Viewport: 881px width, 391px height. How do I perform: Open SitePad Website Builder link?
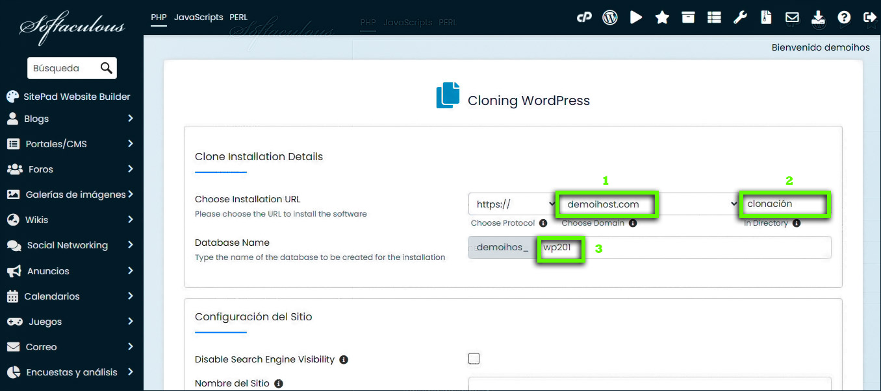tap(77, 97)
